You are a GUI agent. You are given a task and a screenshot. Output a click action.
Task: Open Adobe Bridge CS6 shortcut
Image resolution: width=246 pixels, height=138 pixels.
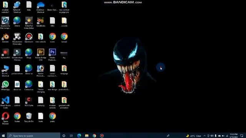pyautogui.click(x=41, y=54)
